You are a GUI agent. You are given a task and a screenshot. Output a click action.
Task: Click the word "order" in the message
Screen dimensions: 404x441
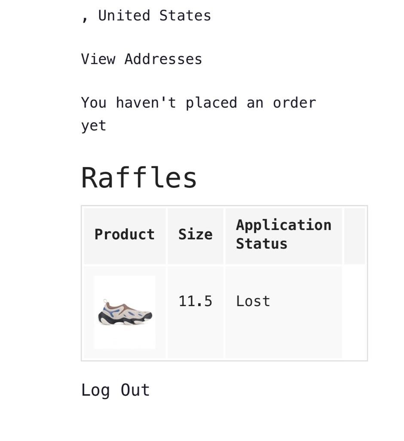[x=294, y=103]
